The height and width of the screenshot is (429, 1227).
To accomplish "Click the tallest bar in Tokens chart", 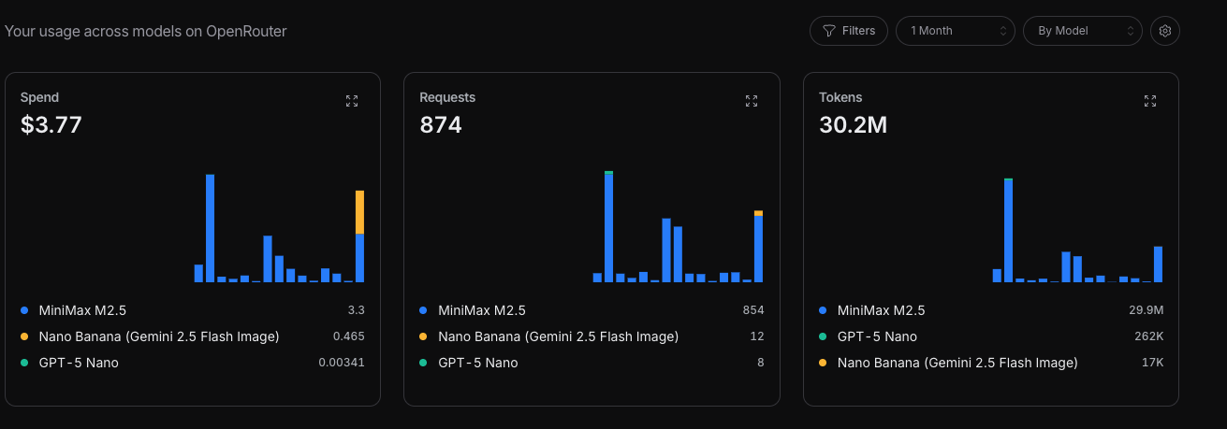I will 1008,230.
